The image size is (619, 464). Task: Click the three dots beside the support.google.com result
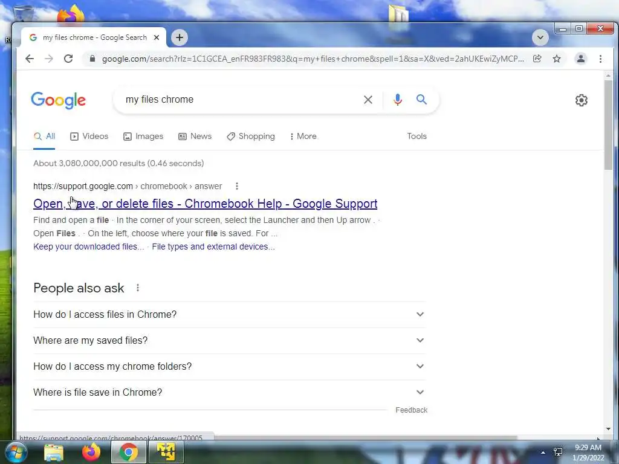[x=237, y=186]
